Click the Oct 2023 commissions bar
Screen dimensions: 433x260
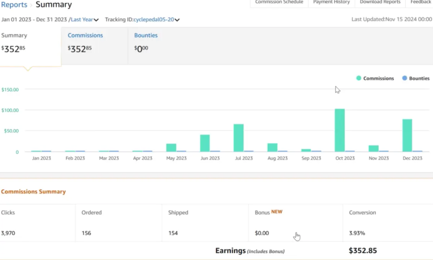[x=340, y=130]
